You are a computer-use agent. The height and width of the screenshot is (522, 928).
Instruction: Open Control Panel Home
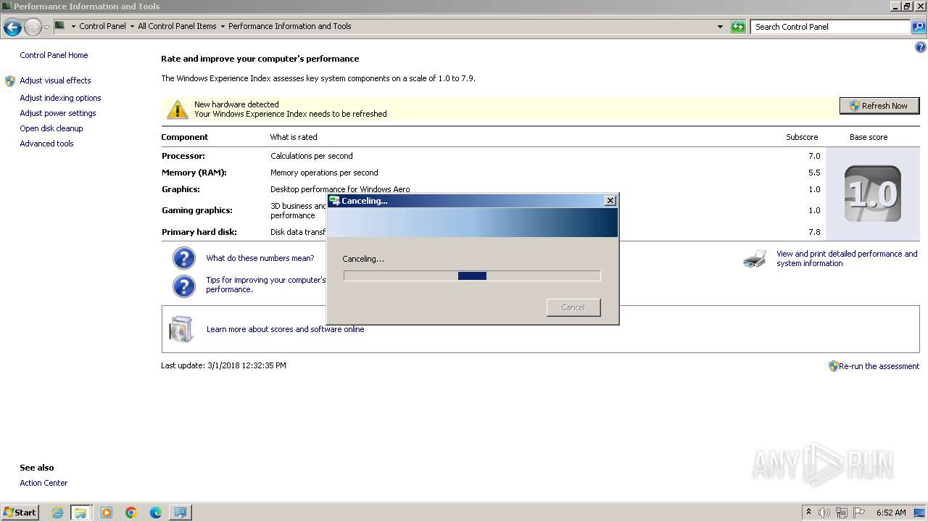pyautogui.click(x=54, y=55)
